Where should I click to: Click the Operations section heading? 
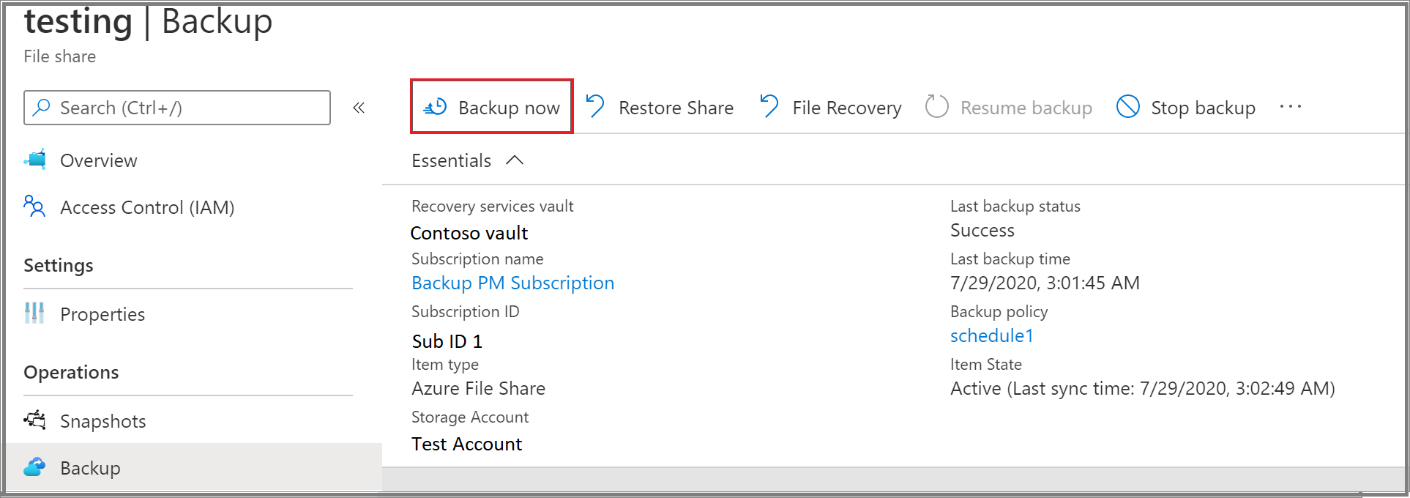click(71, 372)
